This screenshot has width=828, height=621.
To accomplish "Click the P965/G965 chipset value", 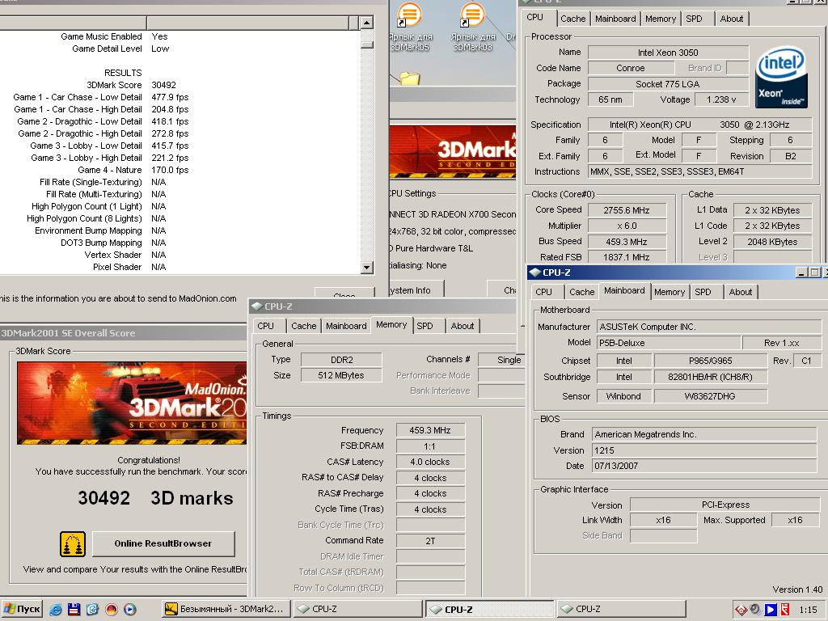I will tap(710, 361).
